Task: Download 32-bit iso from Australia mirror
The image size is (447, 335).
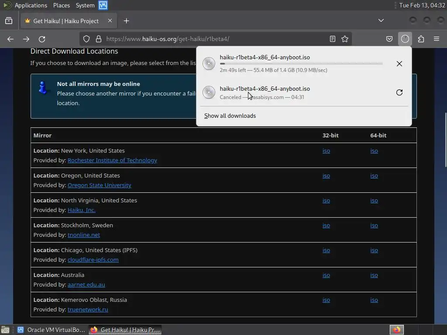Action: pyautogui.click(x=326, y=275)
